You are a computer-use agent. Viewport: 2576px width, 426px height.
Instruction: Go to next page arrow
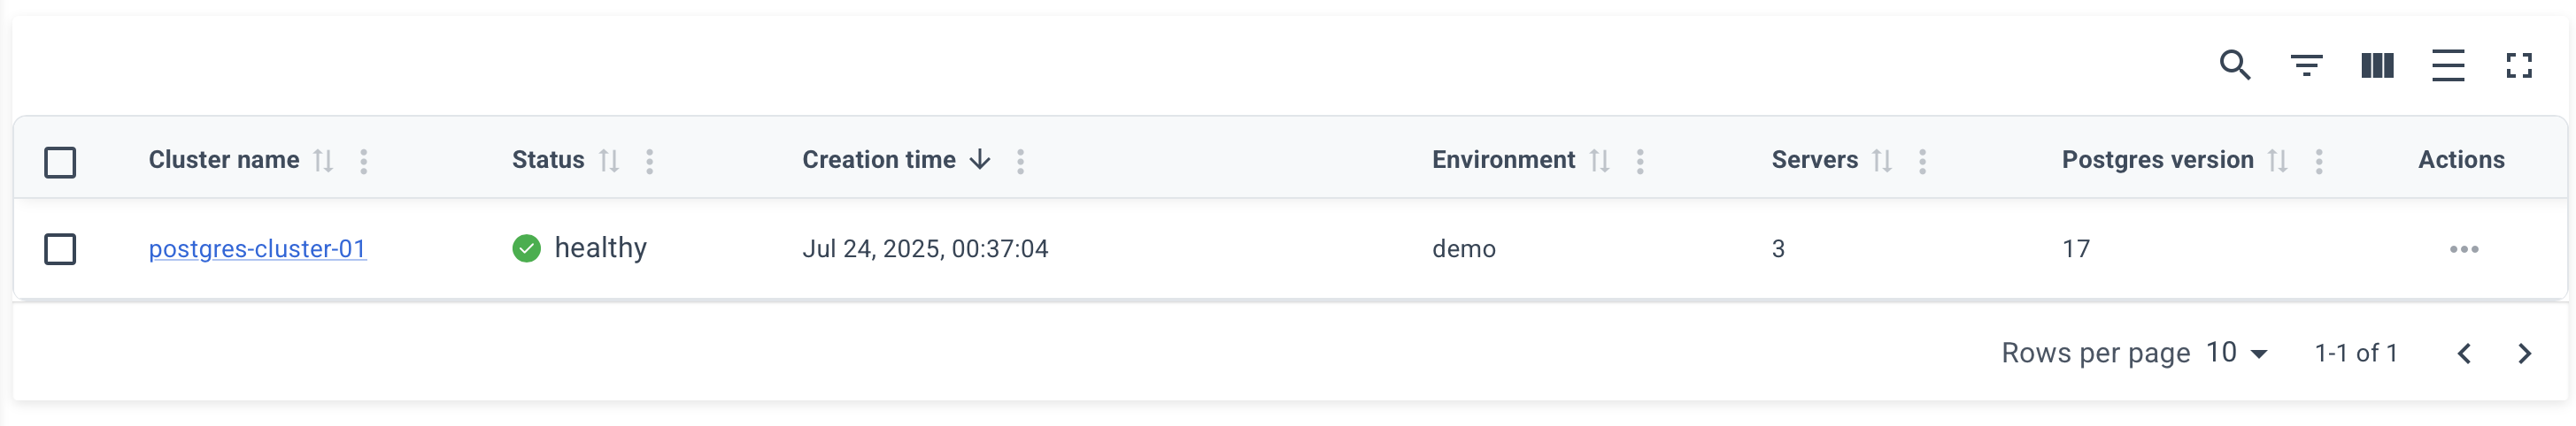[x=2525, y=354]
